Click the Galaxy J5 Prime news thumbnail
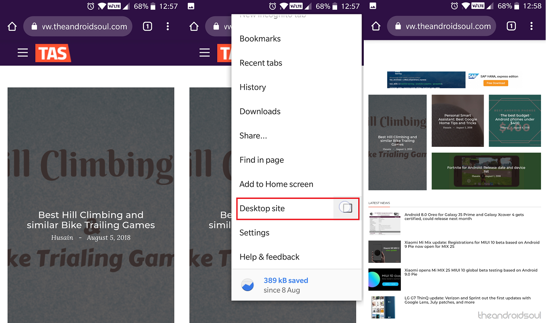546x323 pixels. click(384, 223)
